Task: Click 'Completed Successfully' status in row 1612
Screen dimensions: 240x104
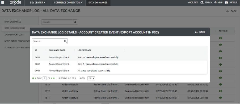Action: pos(137,91)
